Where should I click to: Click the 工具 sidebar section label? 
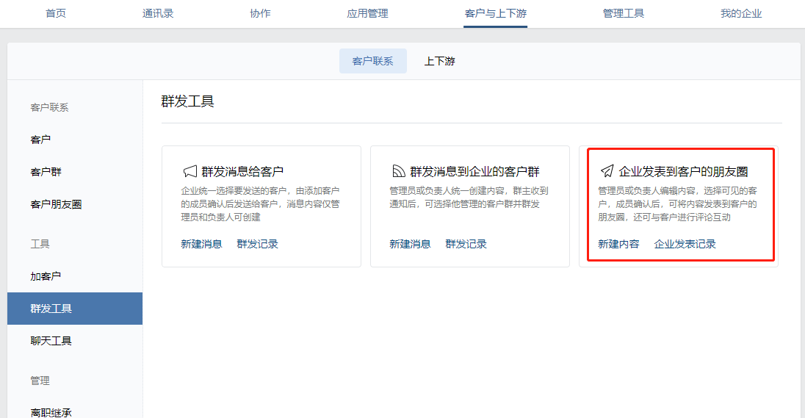40,244
